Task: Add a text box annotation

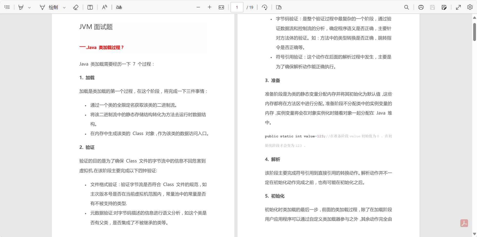Action: (90, 7)
